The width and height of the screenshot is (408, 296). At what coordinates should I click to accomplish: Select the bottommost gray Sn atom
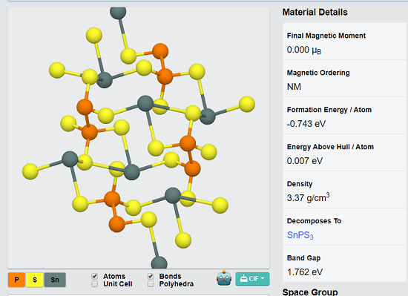click(x=159, y=263)
